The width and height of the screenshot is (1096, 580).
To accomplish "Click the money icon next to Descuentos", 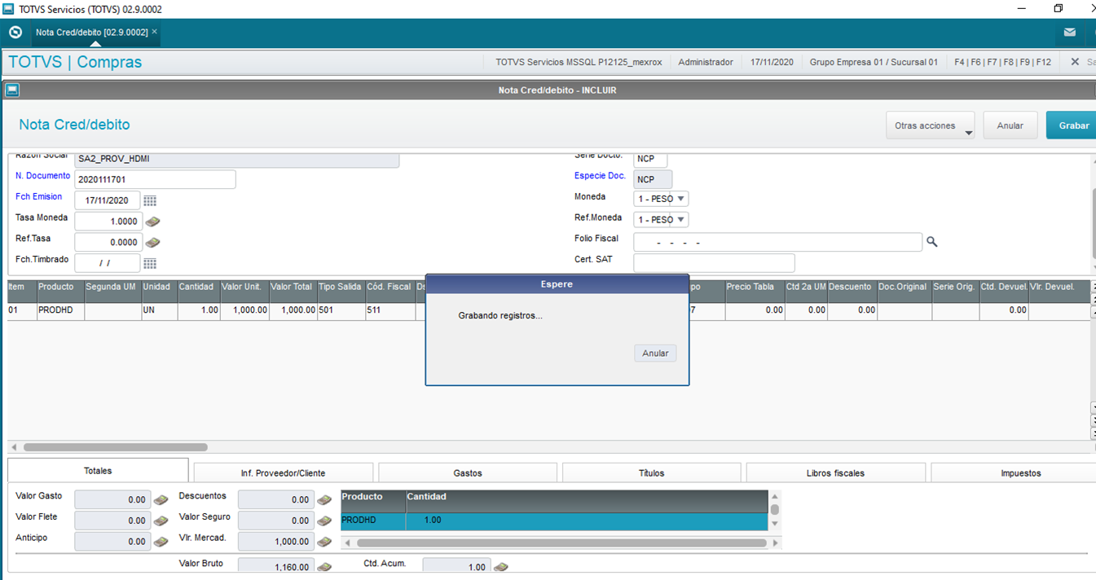I will tap(324, 499).
